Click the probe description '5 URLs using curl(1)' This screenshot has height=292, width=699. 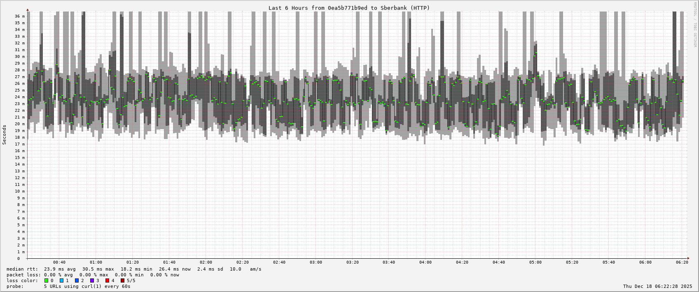coord(87,287)
